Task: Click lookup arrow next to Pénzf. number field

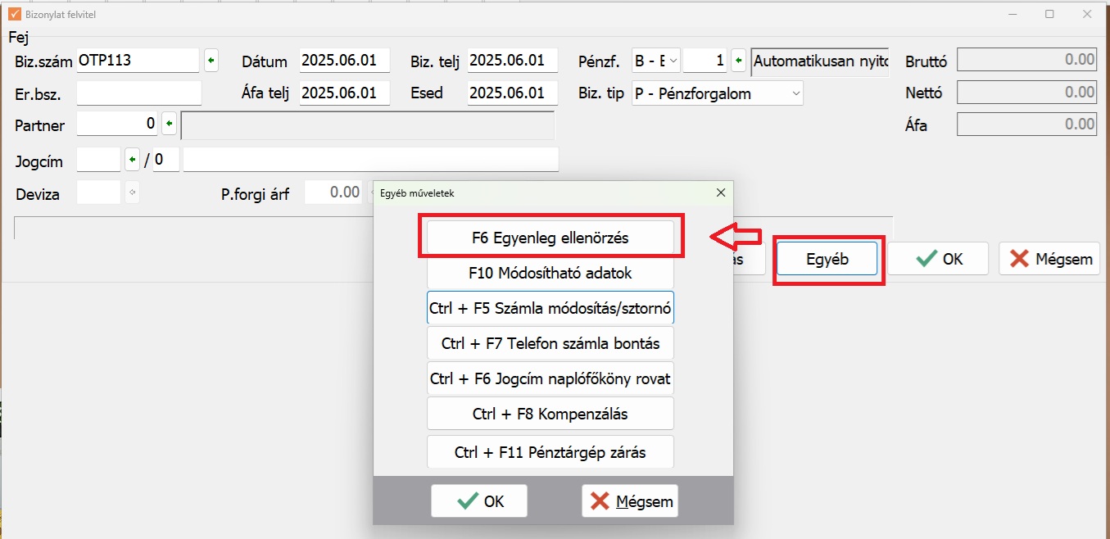Action: (738, 61)
